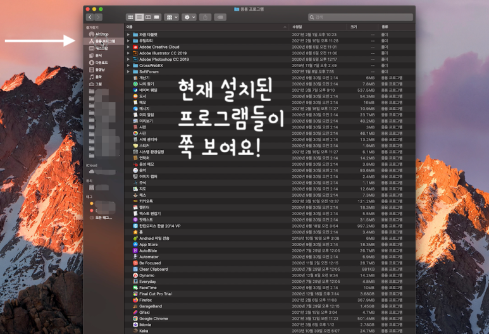Screen dimensions: 489x334
Task: Select the 캘린더 row
Action: 269,207
